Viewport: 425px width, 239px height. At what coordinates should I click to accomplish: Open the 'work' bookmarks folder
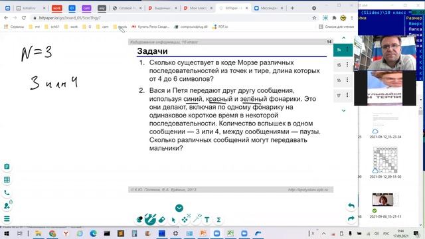(x=71, y=27)
